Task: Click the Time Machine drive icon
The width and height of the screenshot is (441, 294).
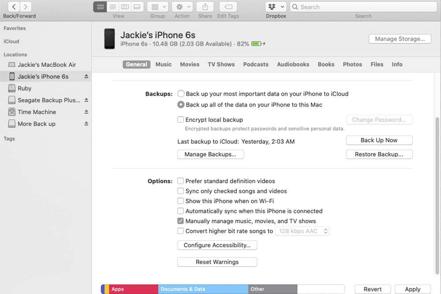Action: 12,112
